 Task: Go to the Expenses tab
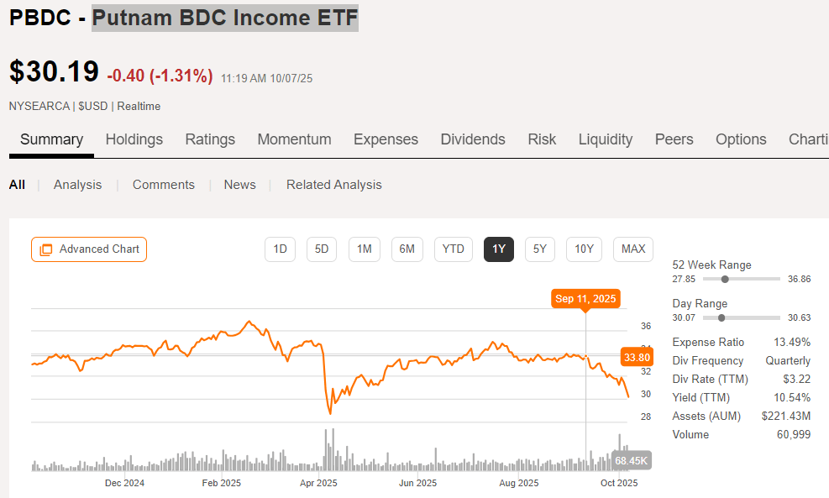[x=386, y=139]
